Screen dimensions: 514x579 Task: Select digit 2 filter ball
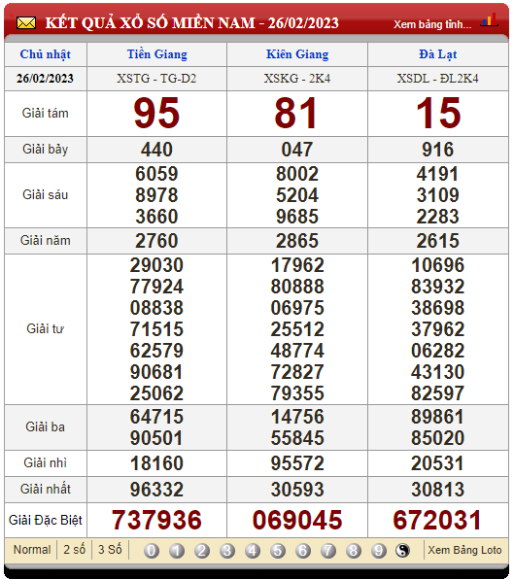[202, 551]
